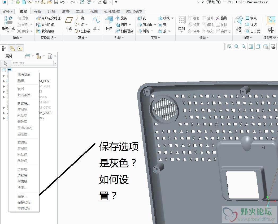This screenshot has height=224, width=278.
Task: Expand the Datum (基准) group dropdown
Action: tap(82, 38)
